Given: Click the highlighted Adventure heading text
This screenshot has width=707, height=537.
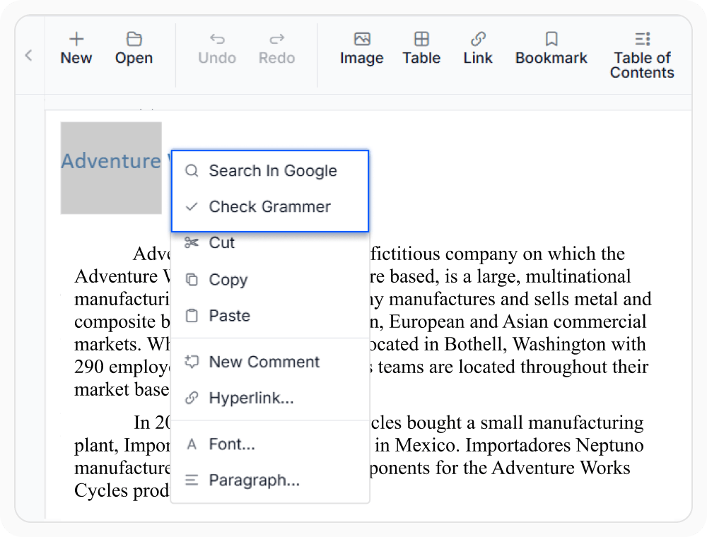Looking at the screenshot, I should point(111,161).
